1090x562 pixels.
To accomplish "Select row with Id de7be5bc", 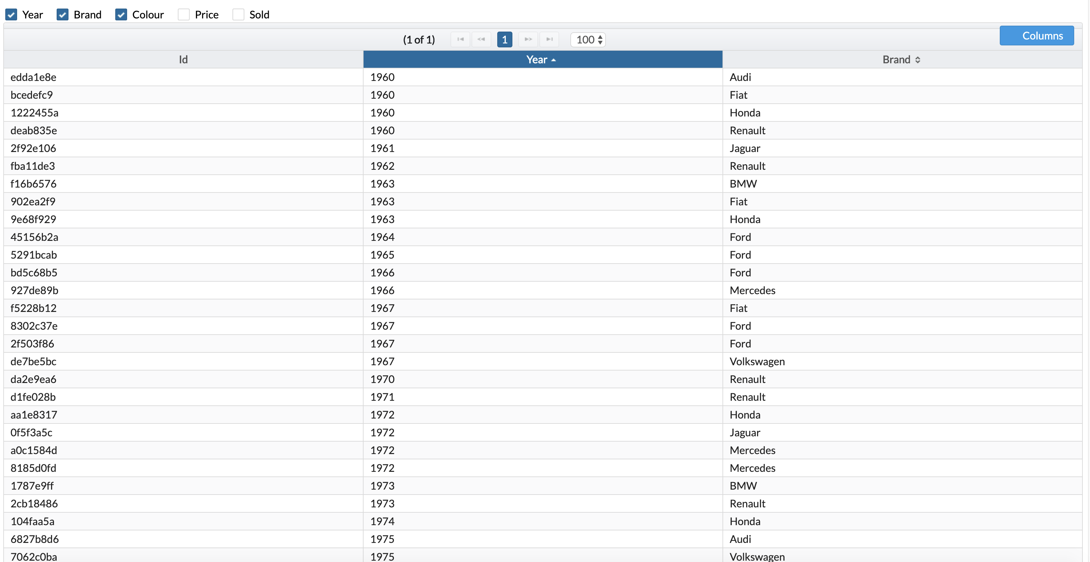I will (x=543, y=362).
